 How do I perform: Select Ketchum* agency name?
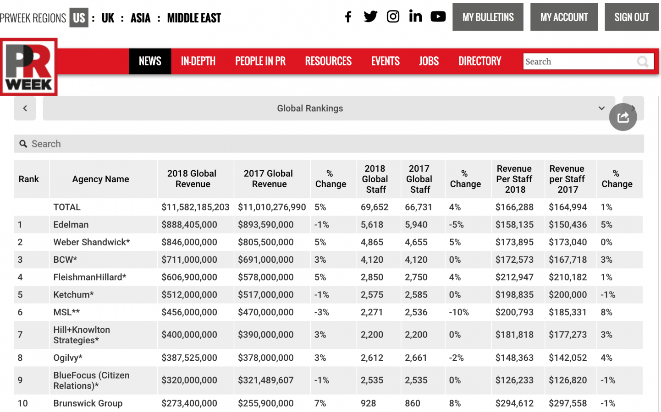coord(73,295)
